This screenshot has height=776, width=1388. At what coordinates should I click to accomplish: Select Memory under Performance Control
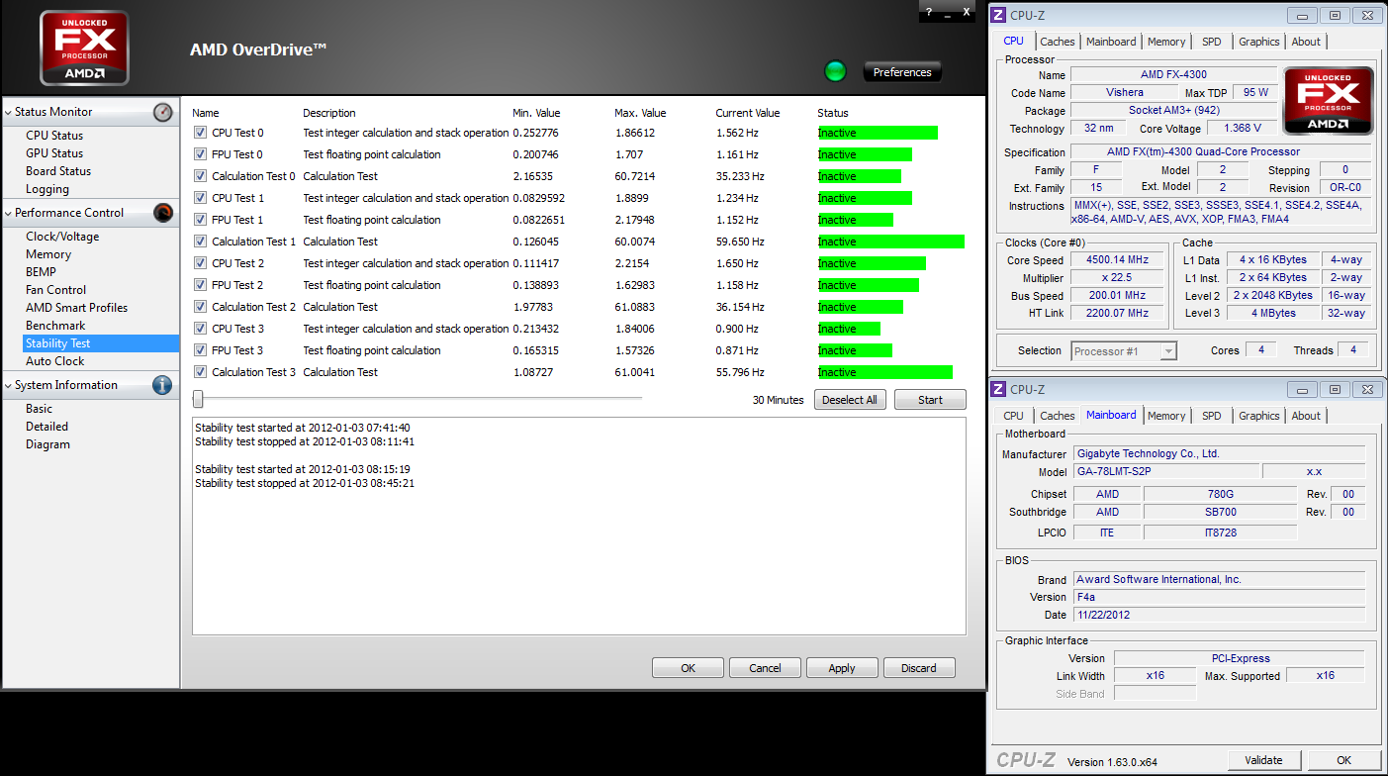click(48, 254)
